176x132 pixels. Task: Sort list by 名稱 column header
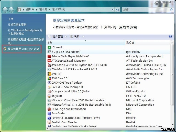click(x=86, y=43)
